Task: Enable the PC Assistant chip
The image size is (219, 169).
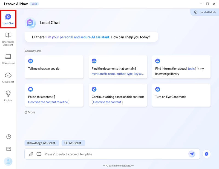Action: (73, 143)
